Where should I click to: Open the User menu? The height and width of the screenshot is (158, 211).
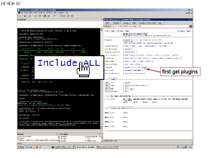pyautogui.click(x=55, y=13)
